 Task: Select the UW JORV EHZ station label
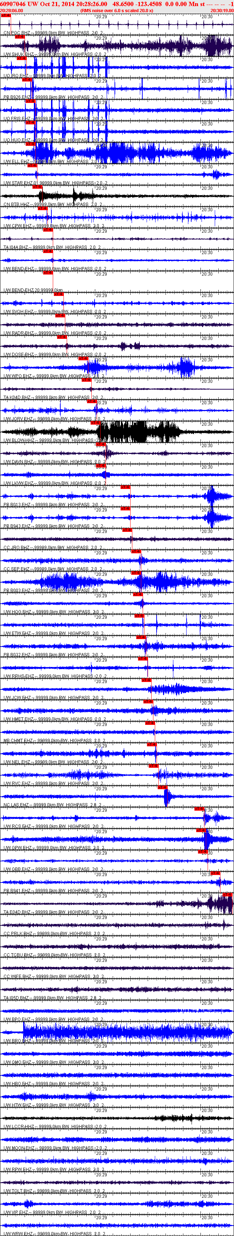click(55, 419)
